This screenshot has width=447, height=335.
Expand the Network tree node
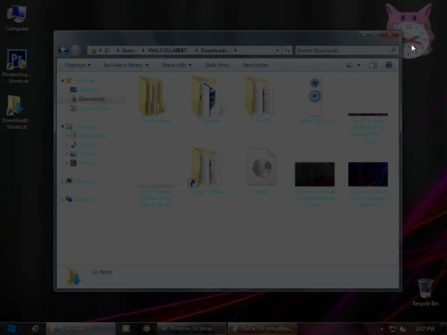click(x=62, y=200)
